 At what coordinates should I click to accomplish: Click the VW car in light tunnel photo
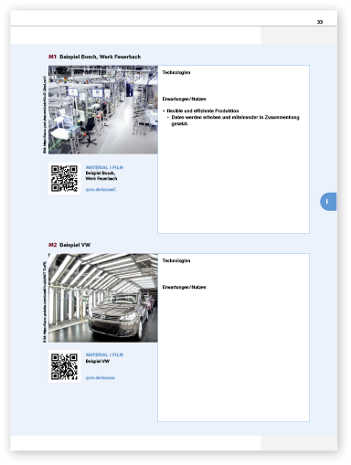[x=103, y=298]
